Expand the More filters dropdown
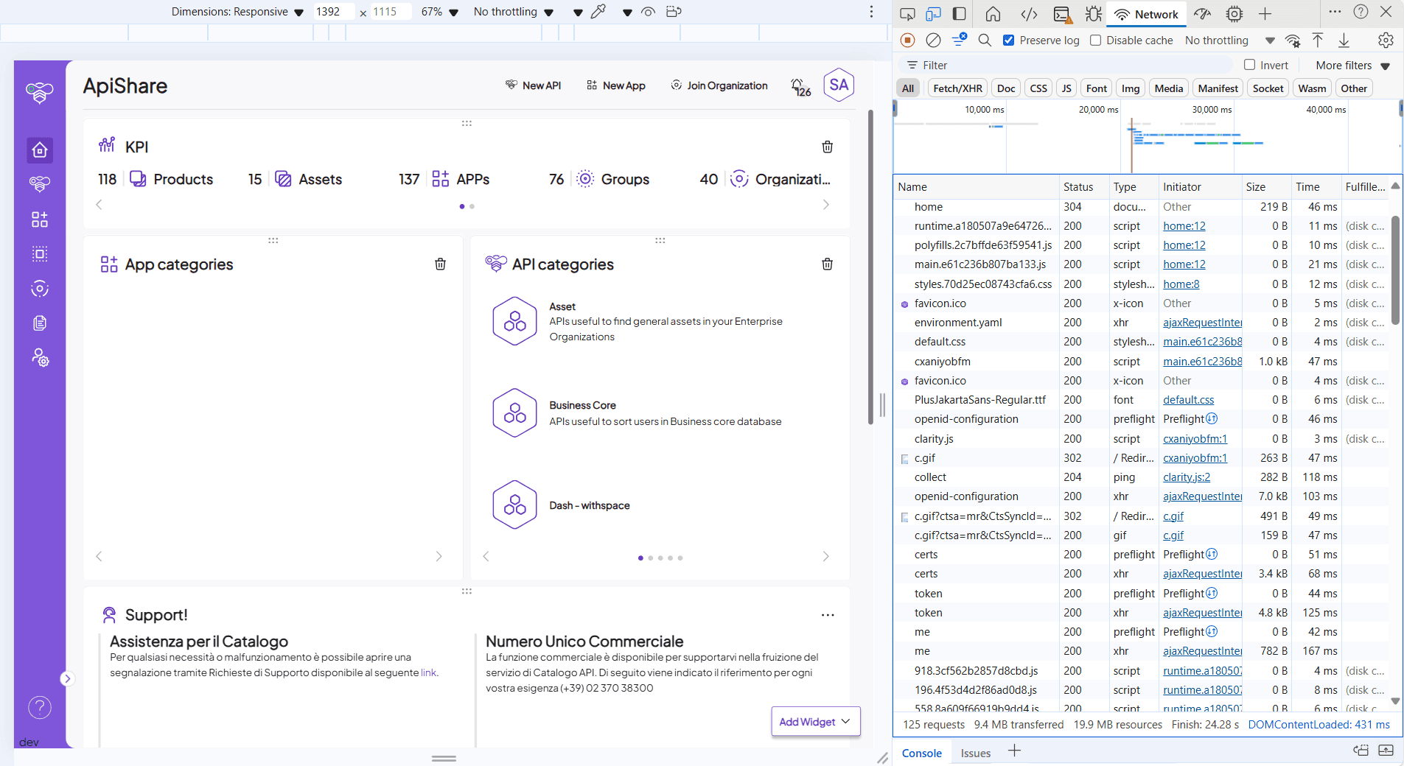The width and height of the screenshot is (1404, 766). (x=1352, y=66)
